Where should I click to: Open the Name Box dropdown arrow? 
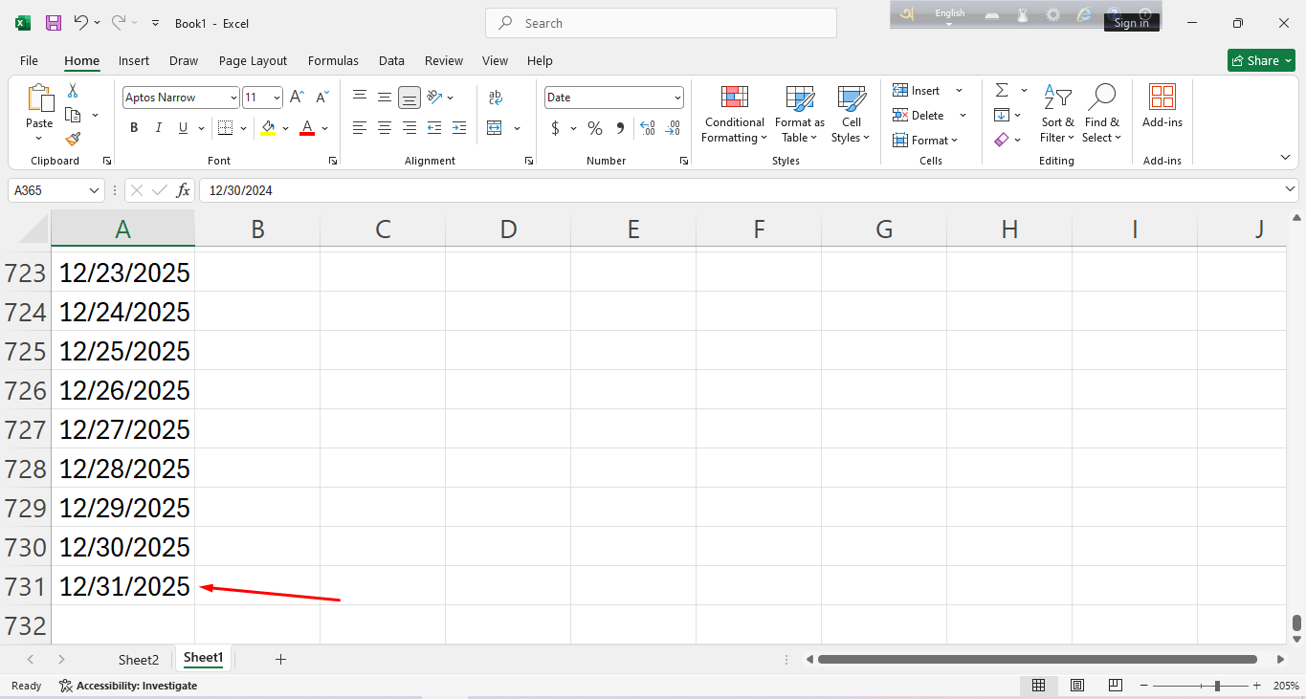click(x=94, y=191)
